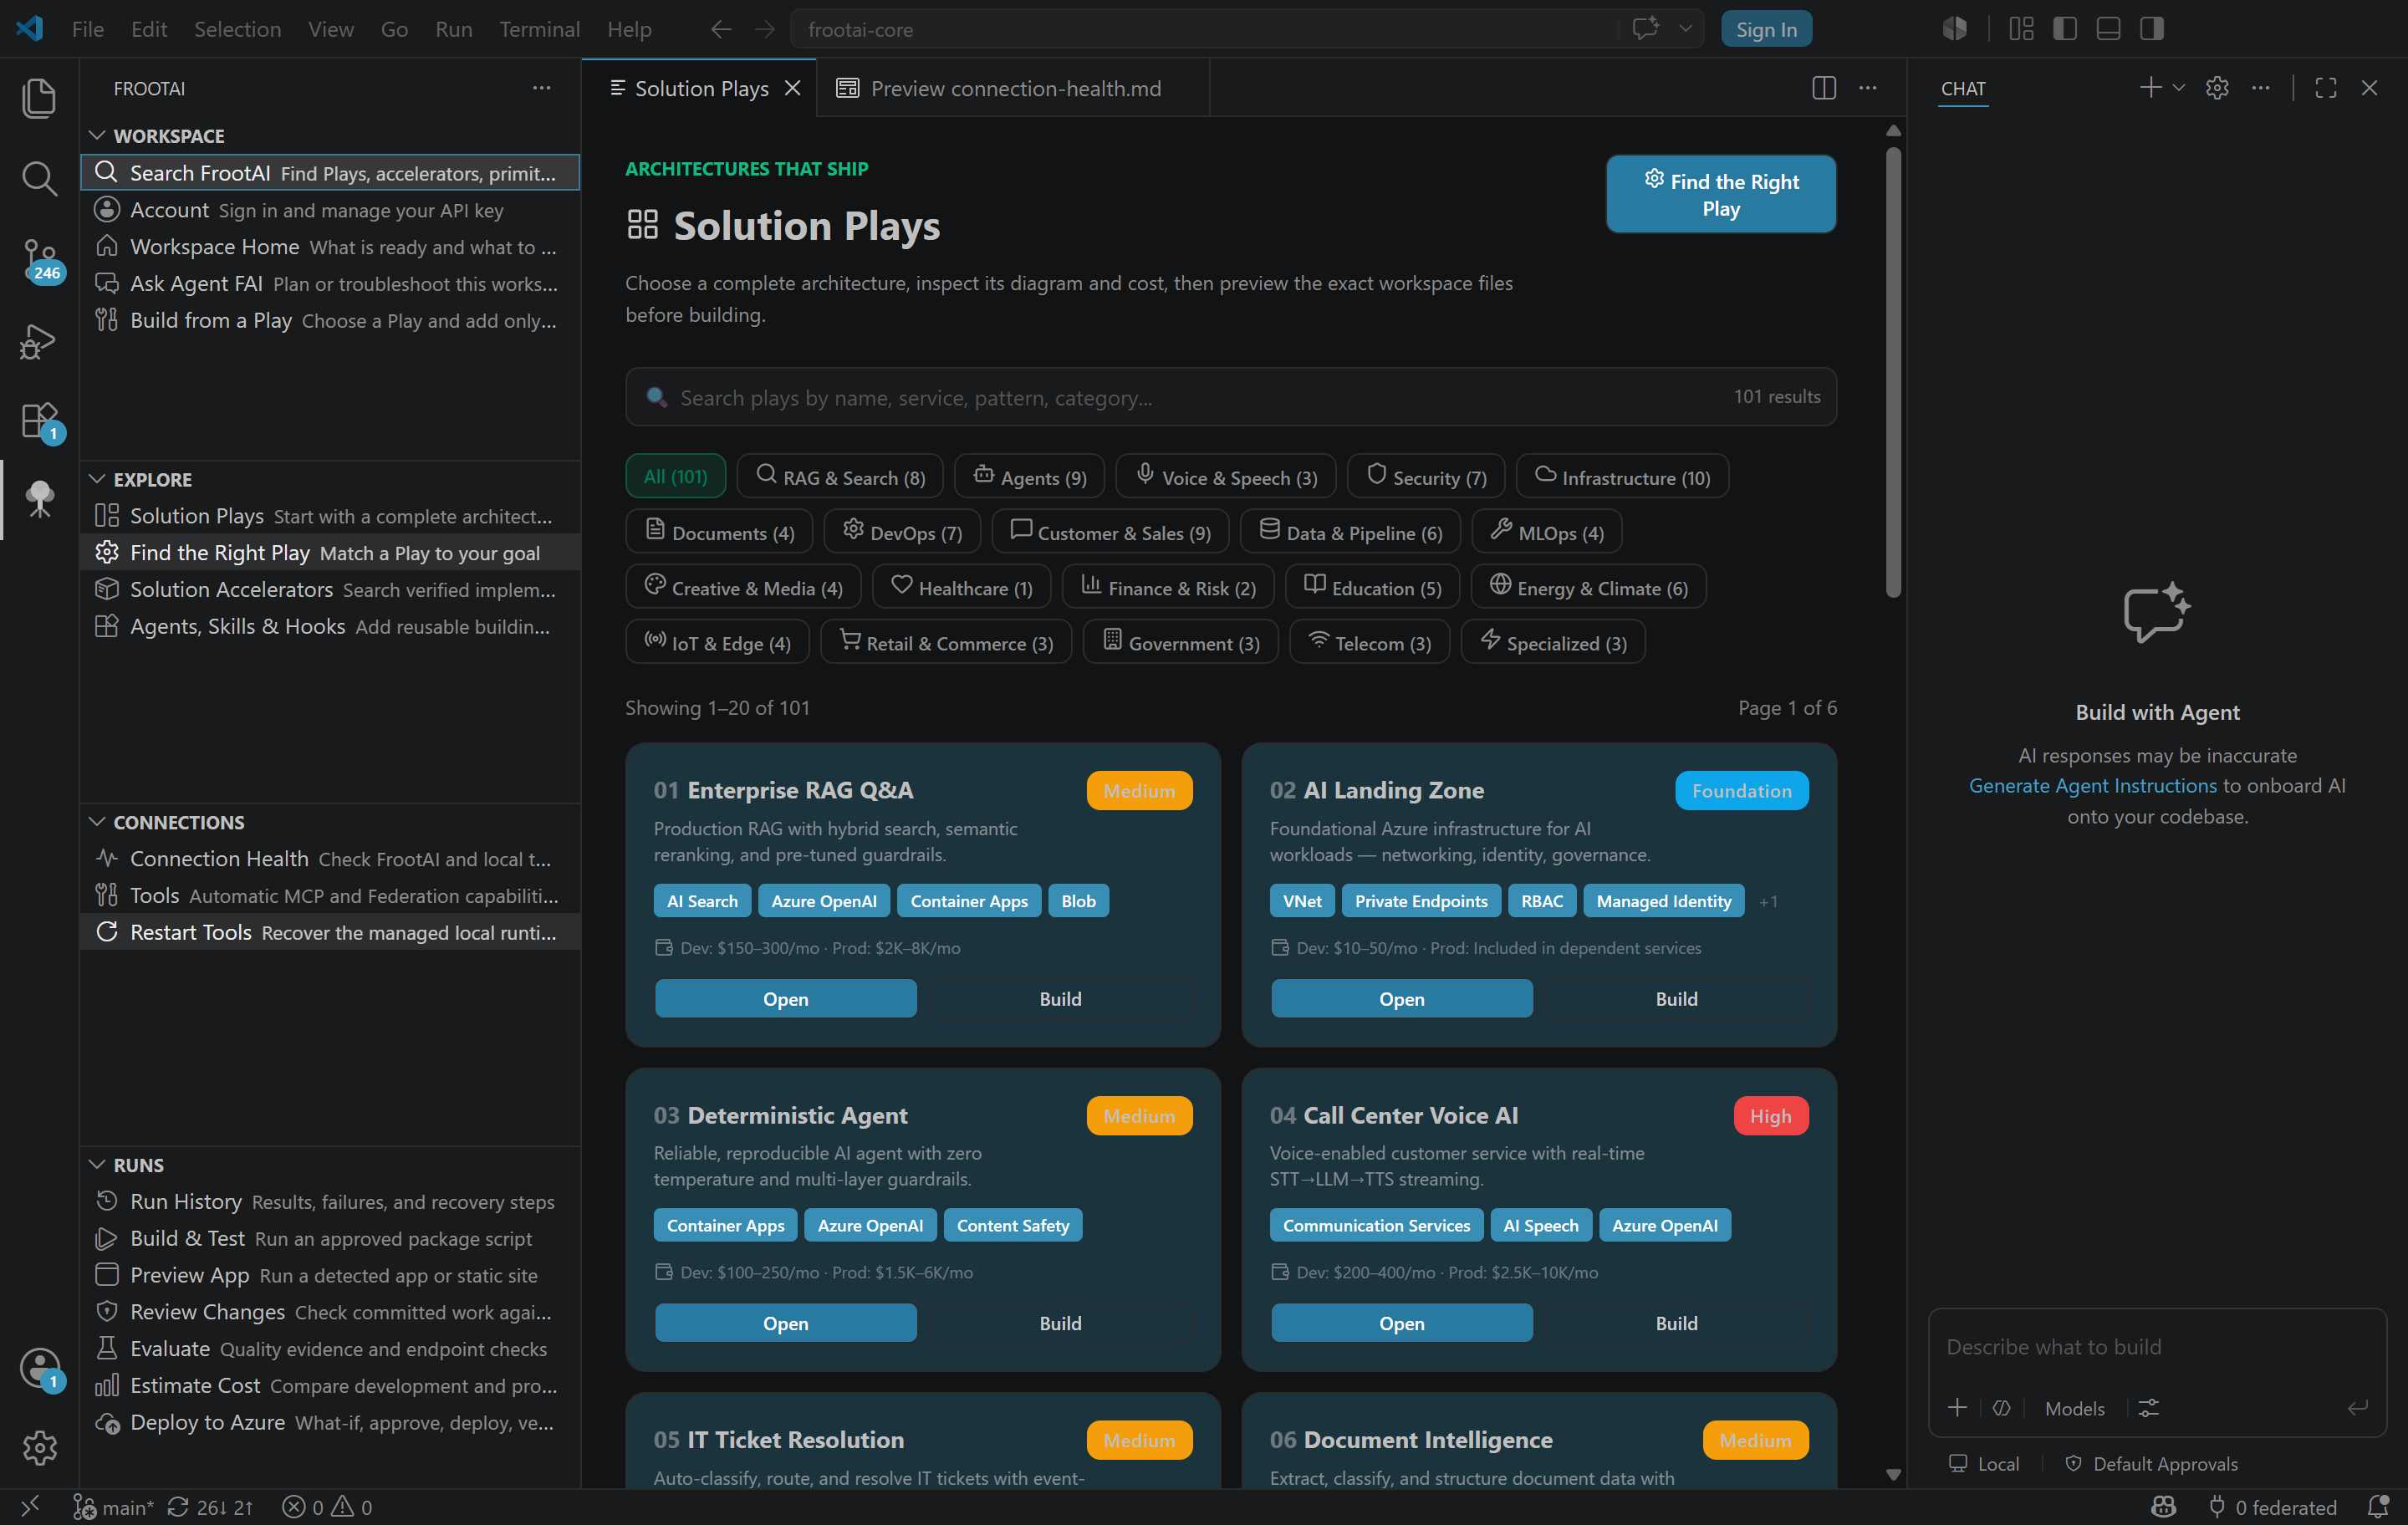Filter plays by Agents (9)
This screenshot has width=2408, height=1525.
point(1029,477)
